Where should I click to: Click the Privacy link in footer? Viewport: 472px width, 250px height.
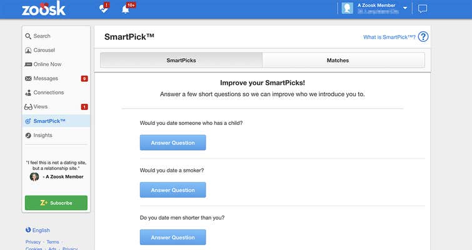(33, 242)
